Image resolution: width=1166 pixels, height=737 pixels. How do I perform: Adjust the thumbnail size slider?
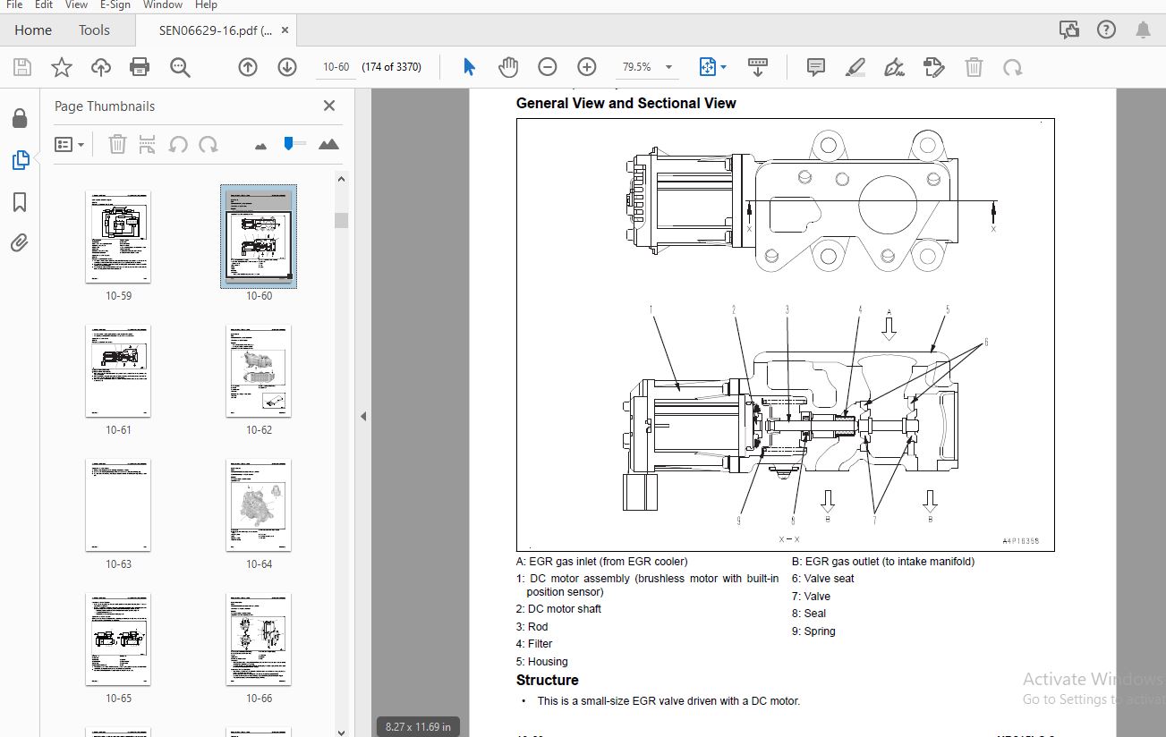[288, 143]
